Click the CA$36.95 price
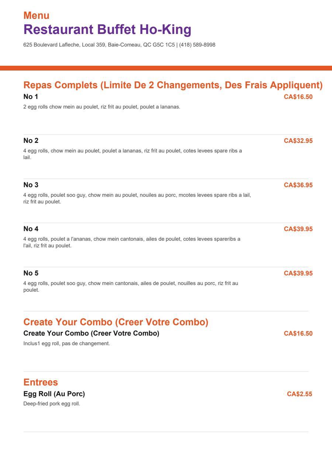The height and width of the screenshot is (470, 332). click(298, 185)
